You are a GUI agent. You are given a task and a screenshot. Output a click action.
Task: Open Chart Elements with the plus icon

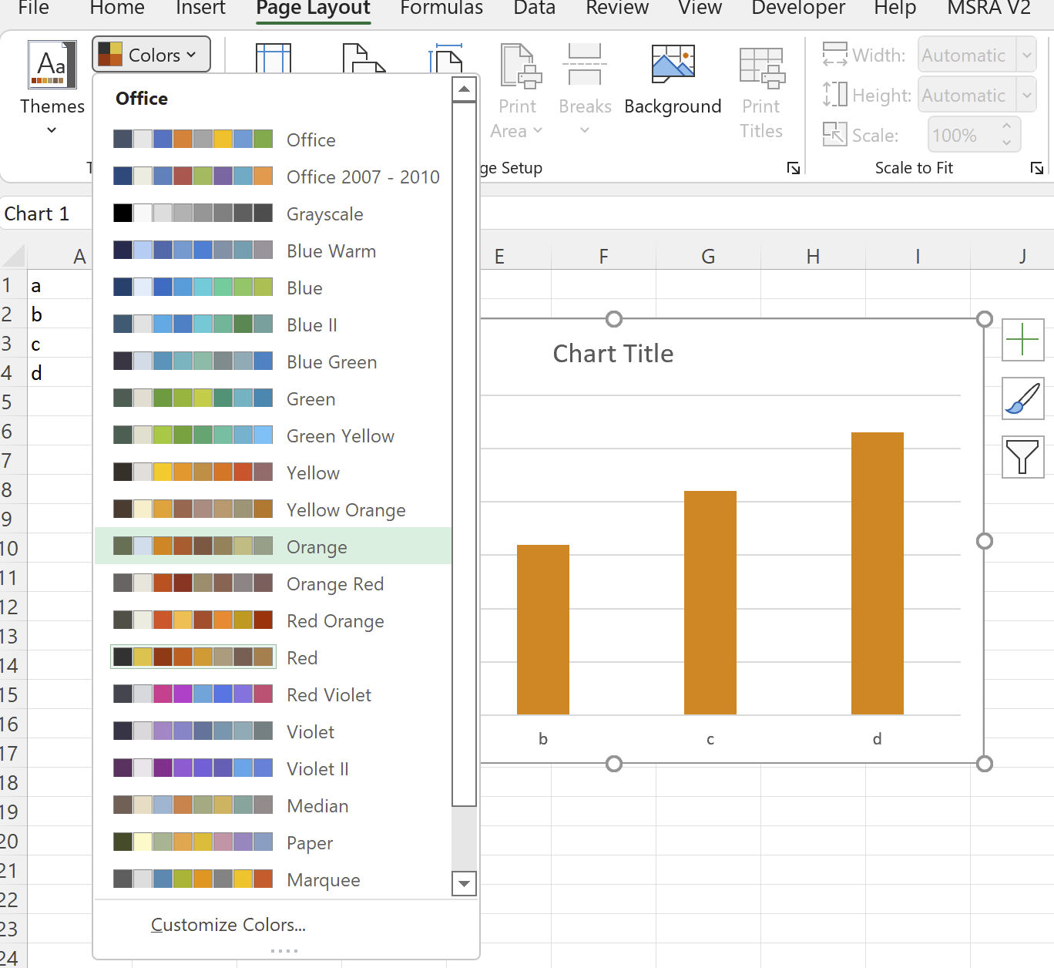tap(1022, 340)
